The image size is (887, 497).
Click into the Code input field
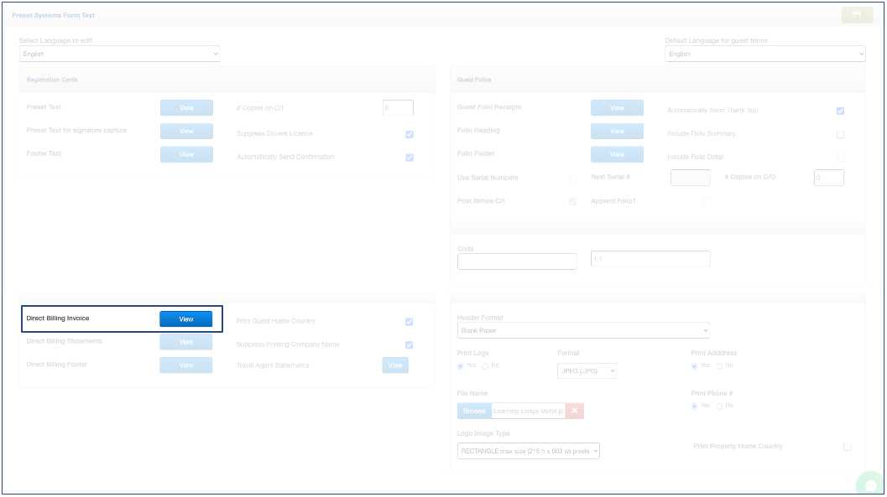[517, 261]
